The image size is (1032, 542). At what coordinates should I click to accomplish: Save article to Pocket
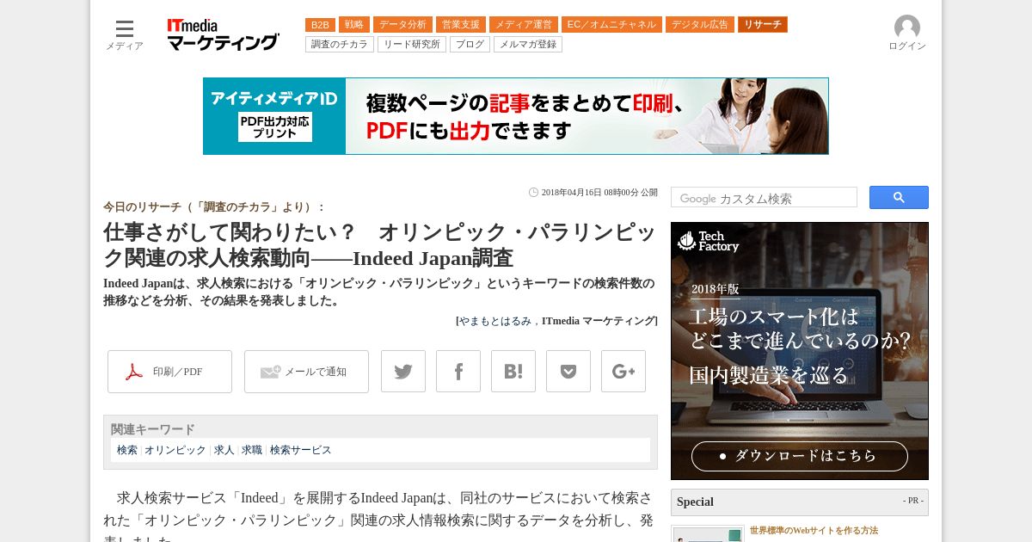click(x=568, y=372)
